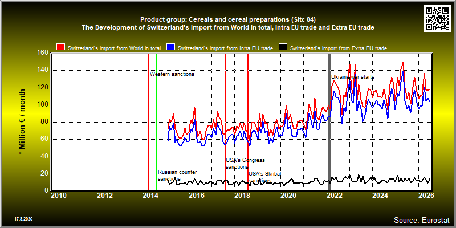Click the Product group title line

click(x=227, y=19)
